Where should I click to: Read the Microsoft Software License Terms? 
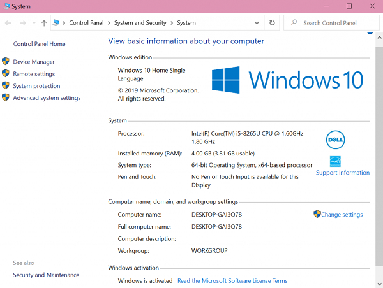[232, 280]
